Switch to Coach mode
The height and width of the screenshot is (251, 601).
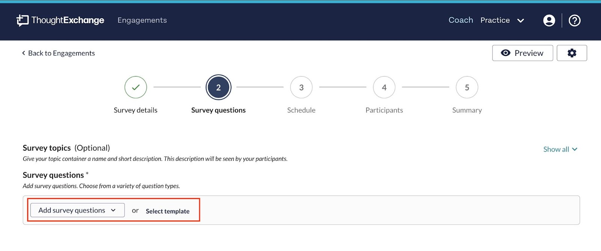461,20
